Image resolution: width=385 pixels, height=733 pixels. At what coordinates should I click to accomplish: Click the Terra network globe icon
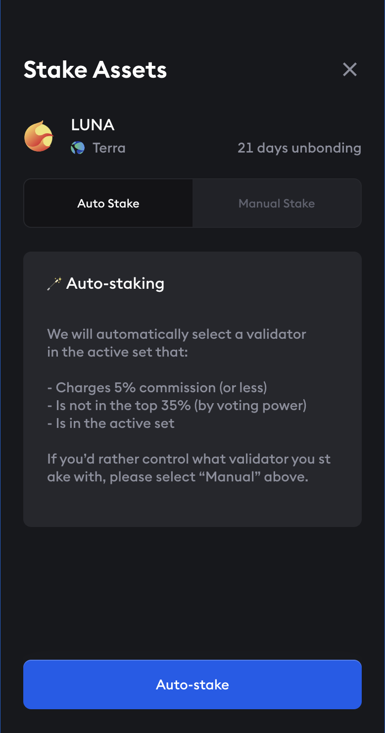pos(78,148)
